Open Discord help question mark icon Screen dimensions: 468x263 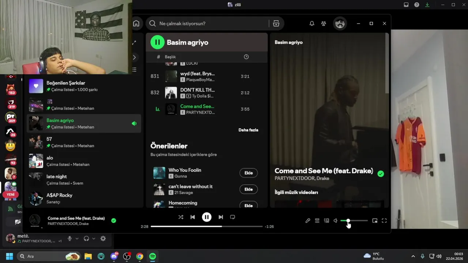tap(417, 5)
